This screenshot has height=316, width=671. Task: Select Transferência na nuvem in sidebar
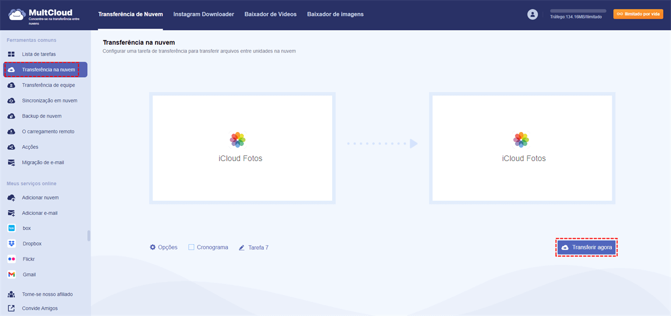45,70
